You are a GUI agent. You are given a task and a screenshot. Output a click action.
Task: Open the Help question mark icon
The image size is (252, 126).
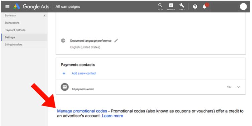coord(195,7)
